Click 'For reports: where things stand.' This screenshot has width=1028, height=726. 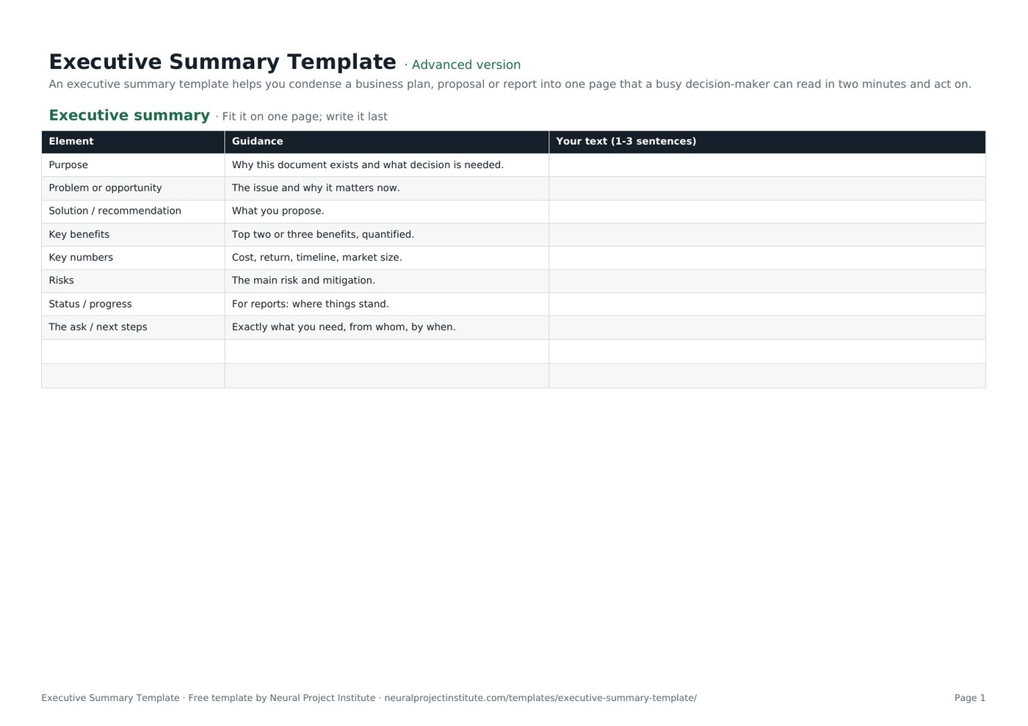click(x=311, y=304)
